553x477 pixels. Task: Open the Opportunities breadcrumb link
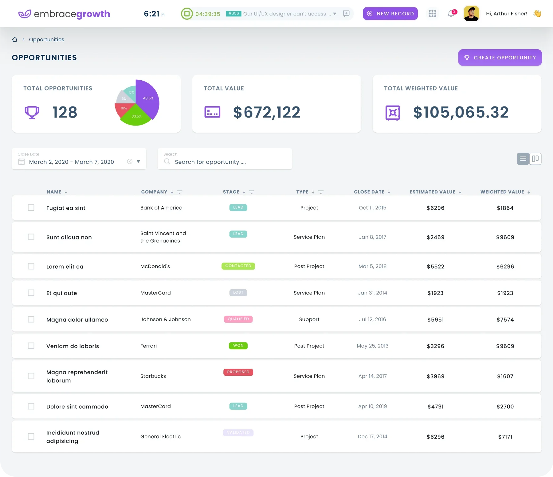46,40
